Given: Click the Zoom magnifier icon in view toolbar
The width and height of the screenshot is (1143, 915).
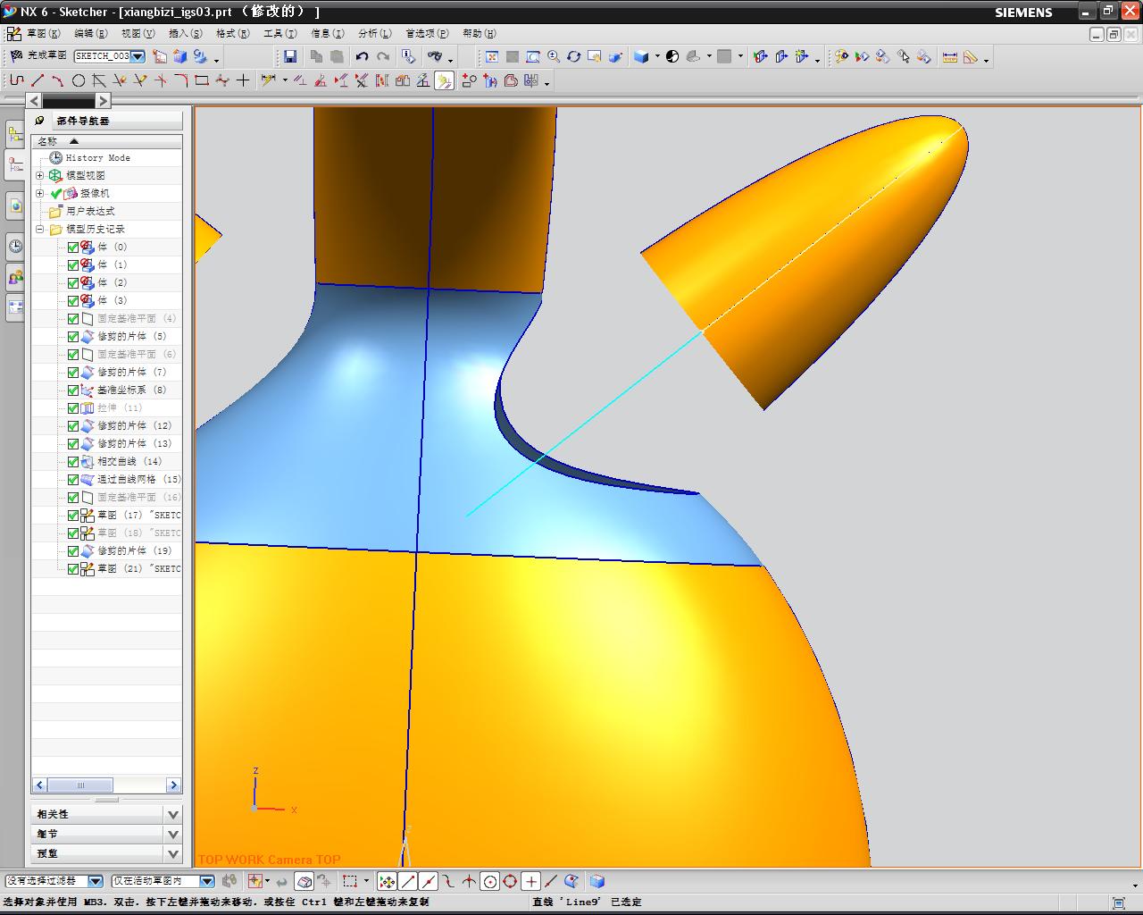Looking at the screenshot, I should (x=554, y=56).
